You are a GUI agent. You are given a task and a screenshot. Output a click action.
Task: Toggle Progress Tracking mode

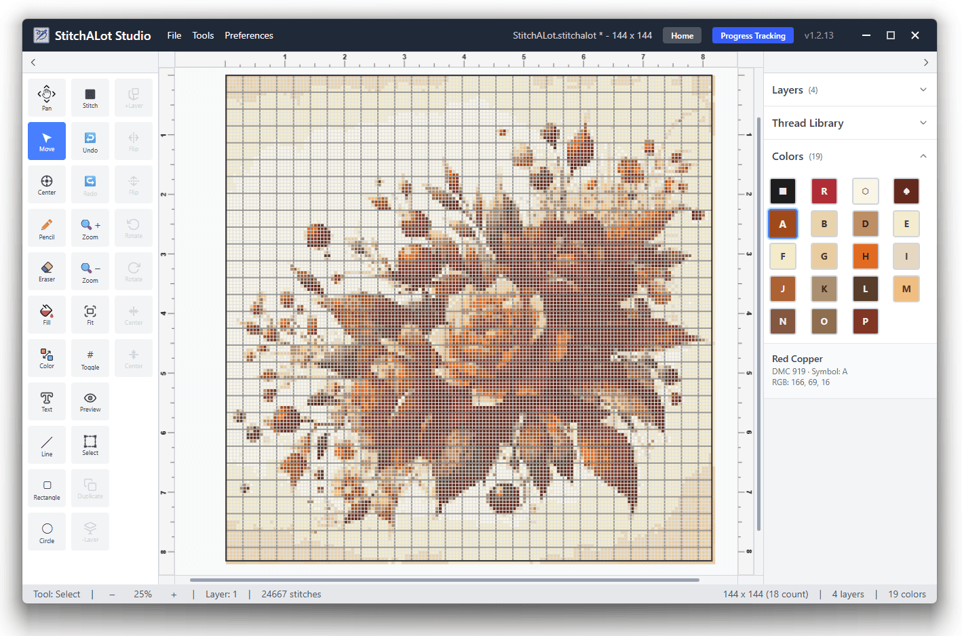pos(752,35)
